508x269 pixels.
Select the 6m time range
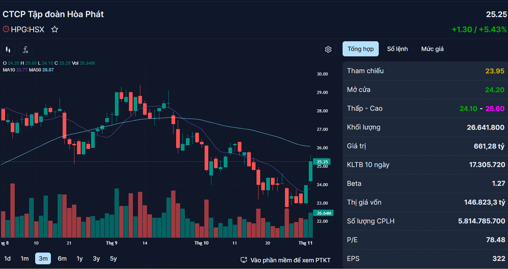click(62, 259)
